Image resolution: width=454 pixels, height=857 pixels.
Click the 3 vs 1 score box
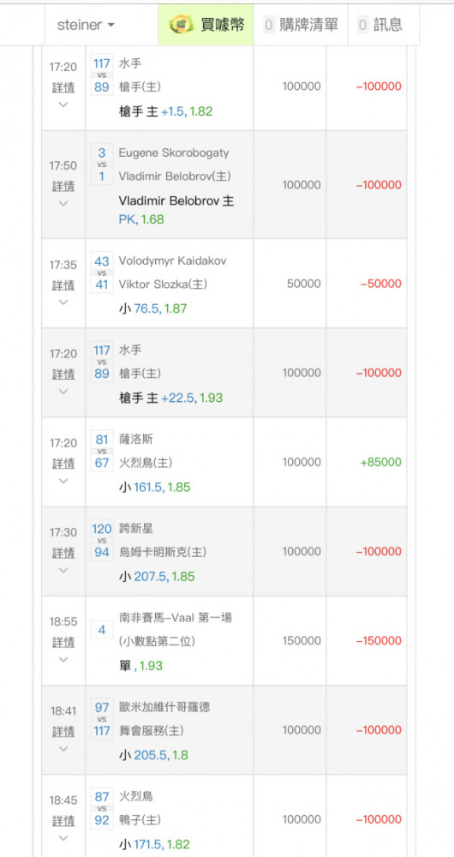click(102, 165)
